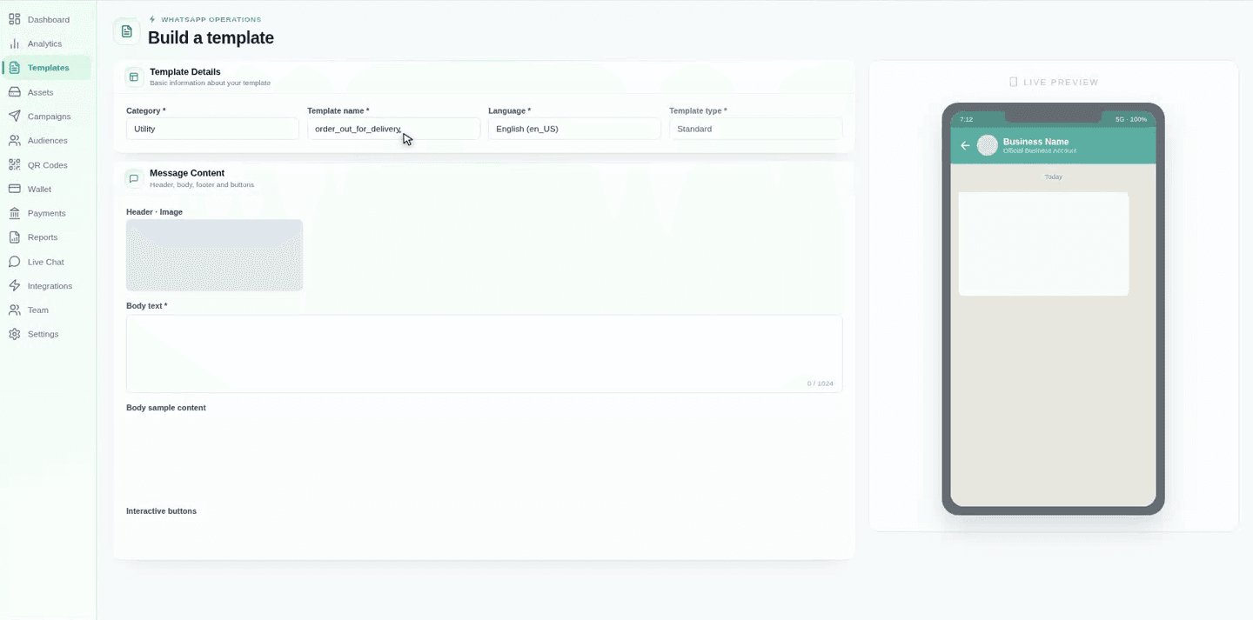Open the Template type dropdown Standard

755,129
